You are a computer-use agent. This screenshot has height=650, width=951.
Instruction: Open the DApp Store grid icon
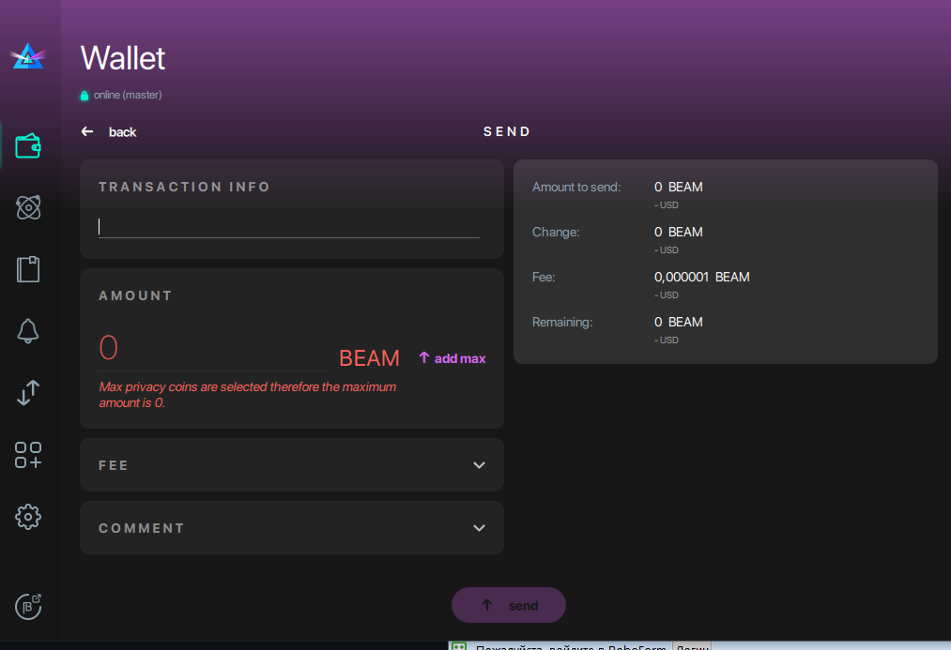[28, 455]
